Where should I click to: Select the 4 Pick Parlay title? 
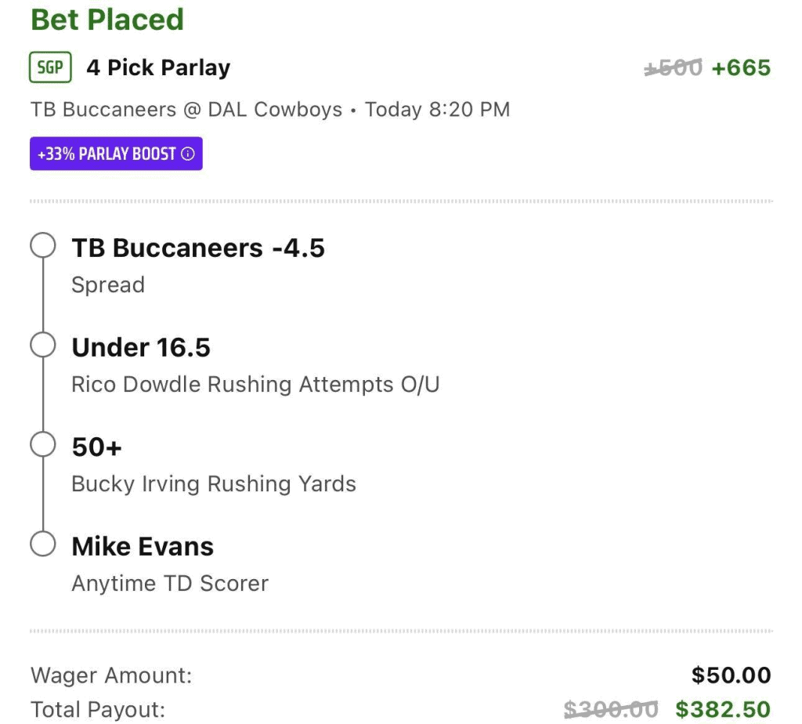[158, 68]
